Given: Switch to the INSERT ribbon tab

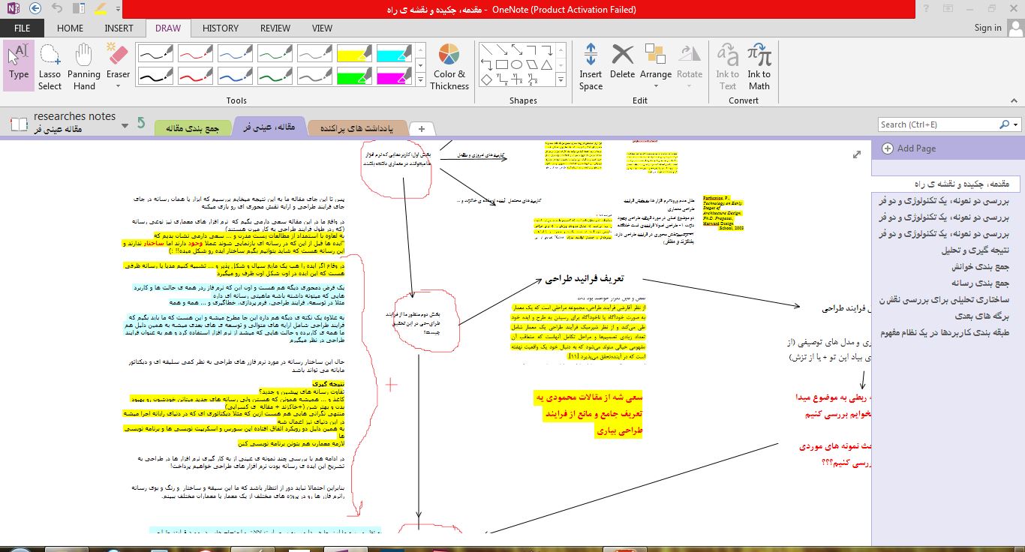Looking at the screenshot, I should point(119,28).
